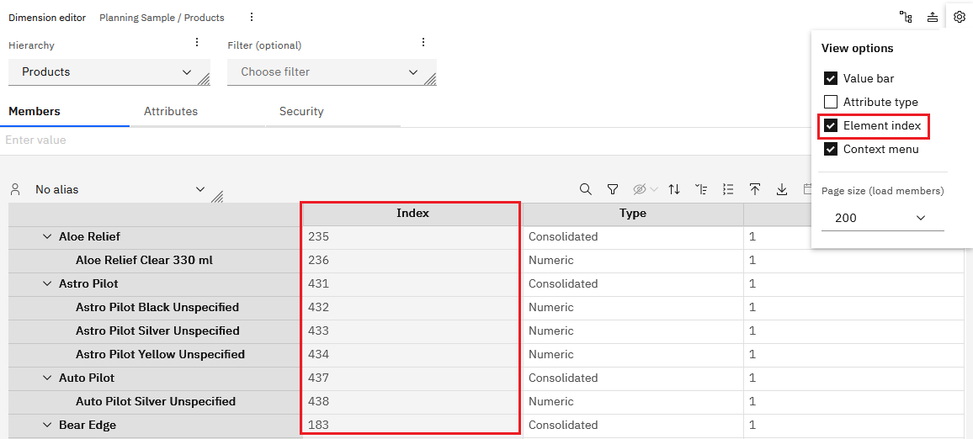Enable the Attribute type checkbox
The image size is (973, 439).
pyautogui.click(x=831, y=102)
